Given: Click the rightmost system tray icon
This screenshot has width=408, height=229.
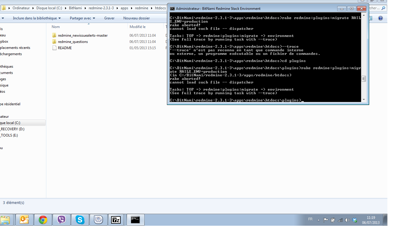Looking at the screenshot, I should click(x=355, y=220).
